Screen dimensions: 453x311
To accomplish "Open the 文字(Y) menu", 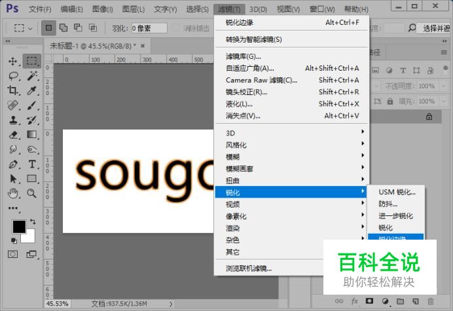I will pyautogui.click(x=165, y=9).
